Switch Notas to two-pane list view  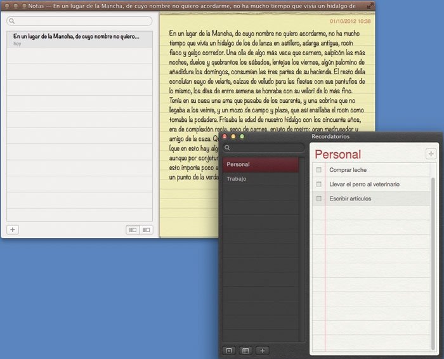(146, 230)
